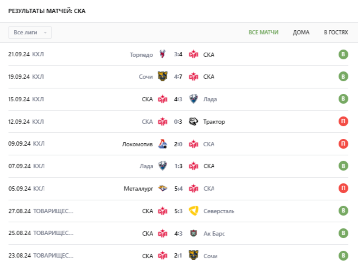This screenshot has height=270, width=358.
Task: Switch to the 'В ГОСТЯХ' tab
Action: pos(336,33)
